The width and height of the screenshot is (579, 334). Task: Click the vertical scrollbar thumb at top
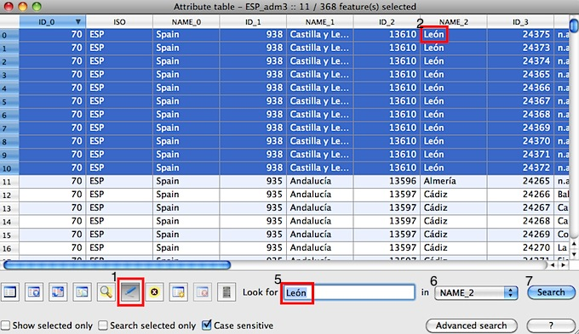574,25
